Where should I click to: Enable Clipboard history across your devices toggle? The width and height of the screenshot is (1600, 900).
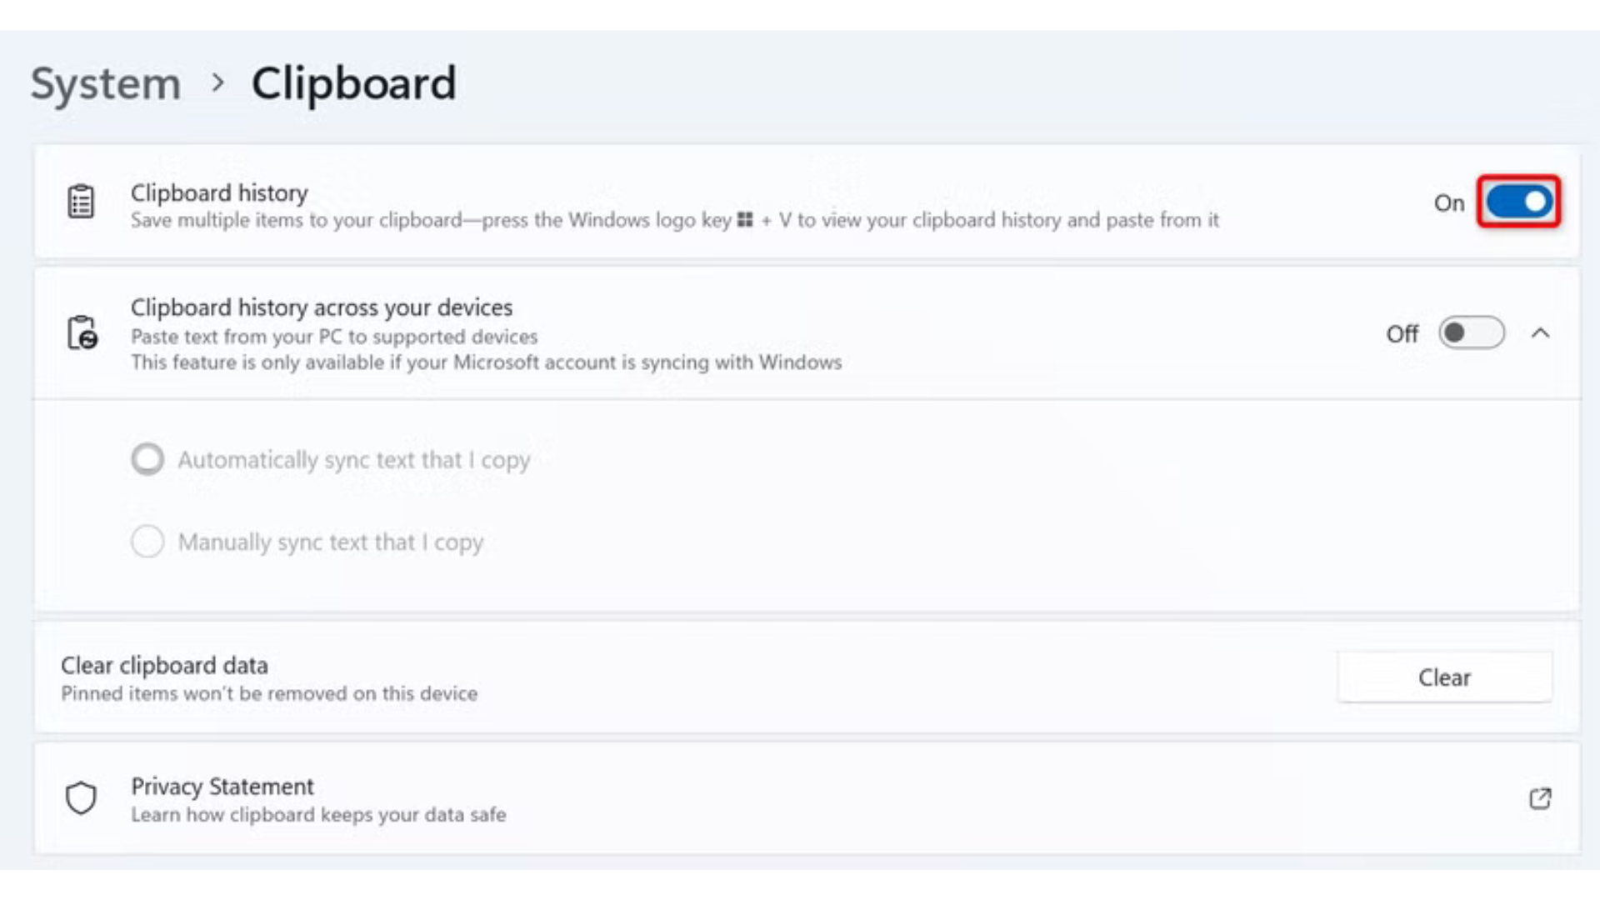point(1472,333)
